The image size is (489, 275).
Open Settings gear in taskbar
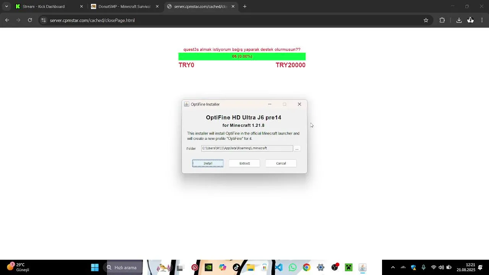click(x=321, y=267)
